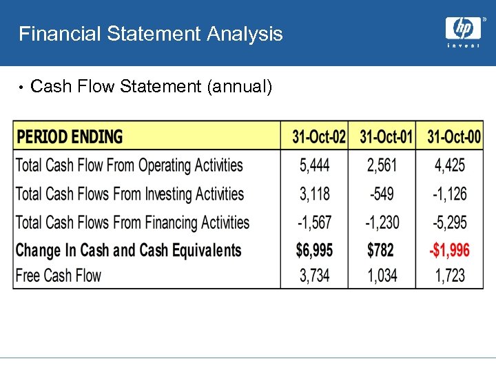Select the 3,118 investing activities cell

(x=315, y=194)
